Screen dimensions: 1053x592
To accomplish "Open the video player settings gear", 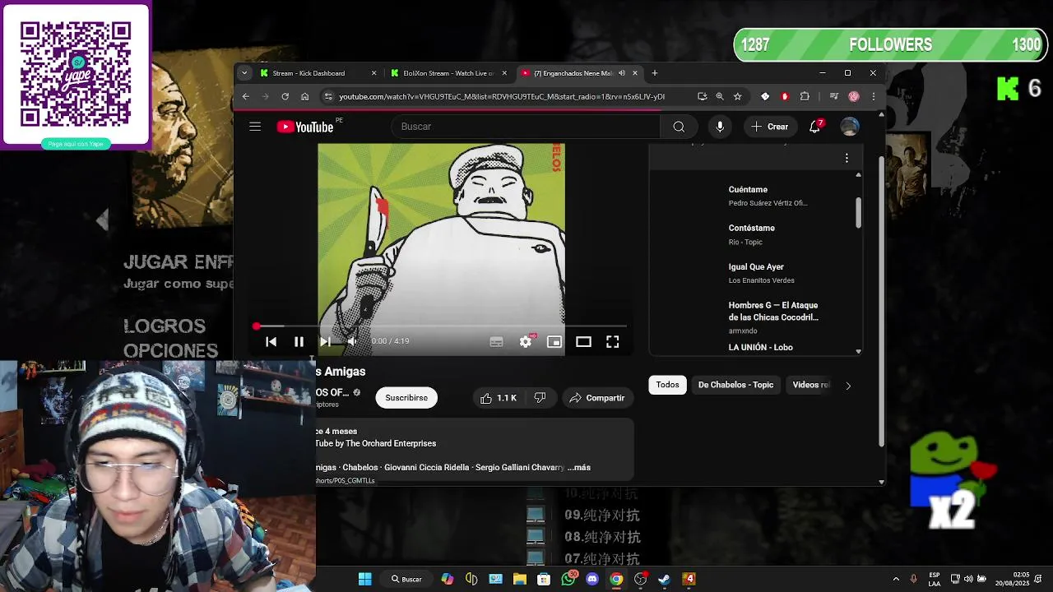I will (526, 342).
